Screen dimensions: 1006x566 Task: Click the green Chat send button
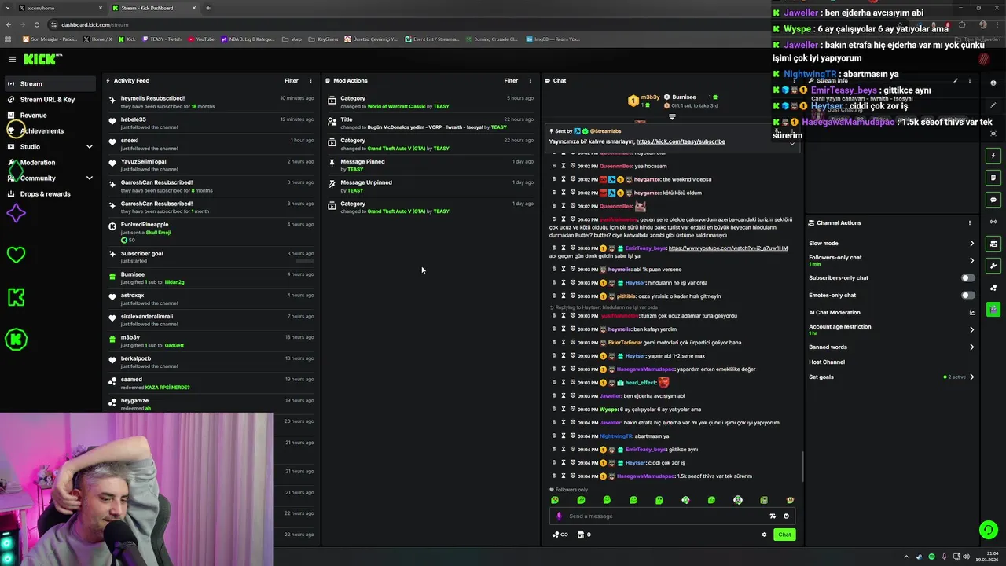(784, 535)
